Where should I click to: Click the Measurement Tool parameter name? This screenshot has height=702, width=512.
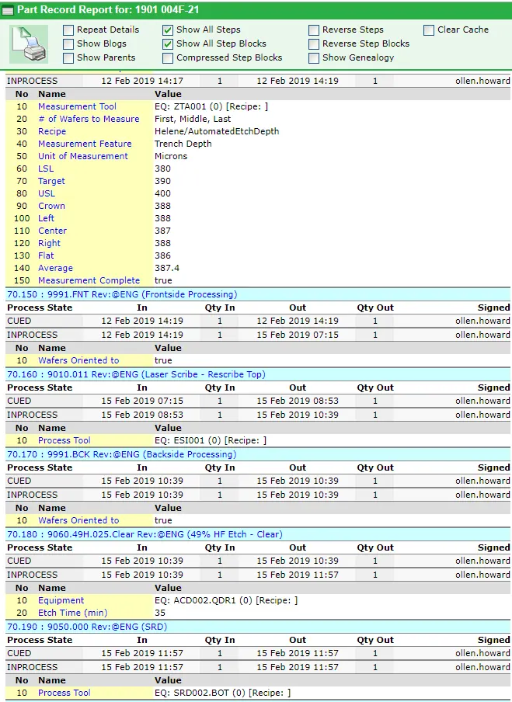pyautogui.click(x=77, y=106)
